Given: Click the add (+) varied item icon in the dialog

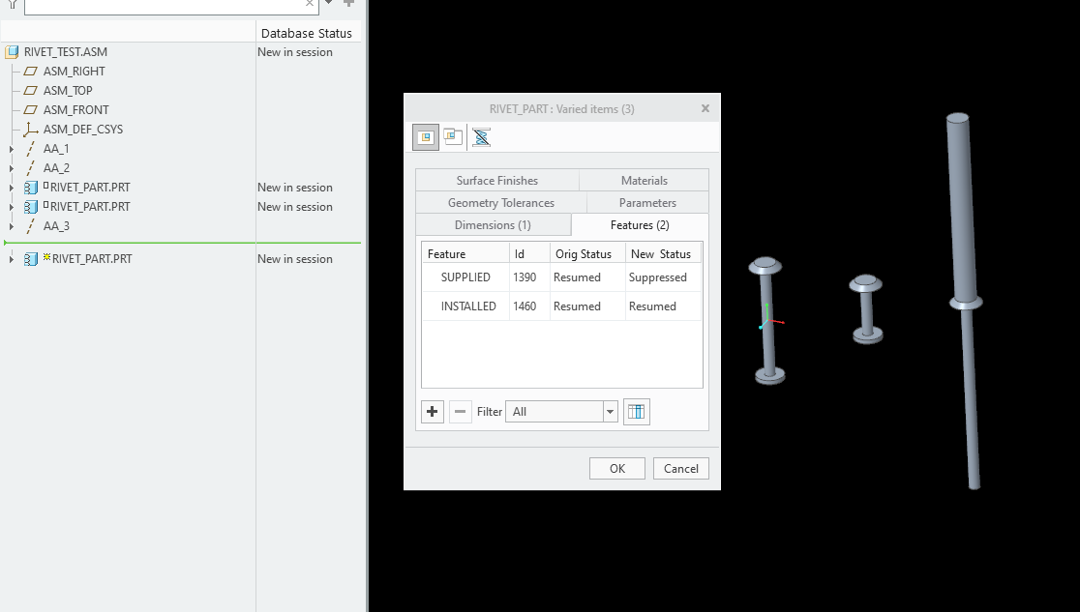Looking at the screenshot, I should (432, 411).
